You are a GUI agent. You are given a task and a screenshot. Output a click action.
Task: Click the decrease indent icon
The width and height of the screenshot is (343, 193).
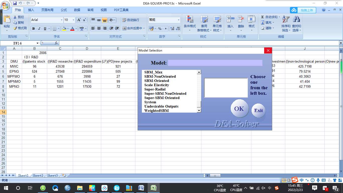(111, 28)
